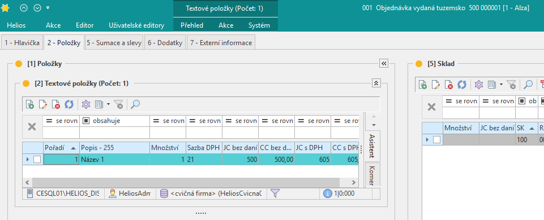The width and height of the screenshot is (544, 220).
Task: Open the Asistent side panel
Action: [x=371, y=146]
